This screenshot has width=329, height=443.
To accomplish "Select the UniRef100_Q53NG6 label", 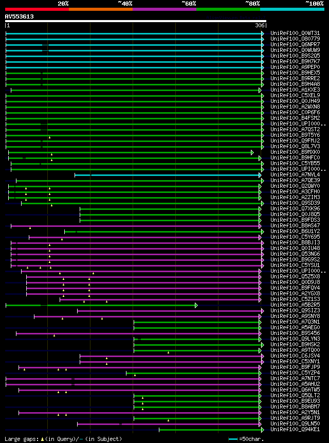I will 295,254.
